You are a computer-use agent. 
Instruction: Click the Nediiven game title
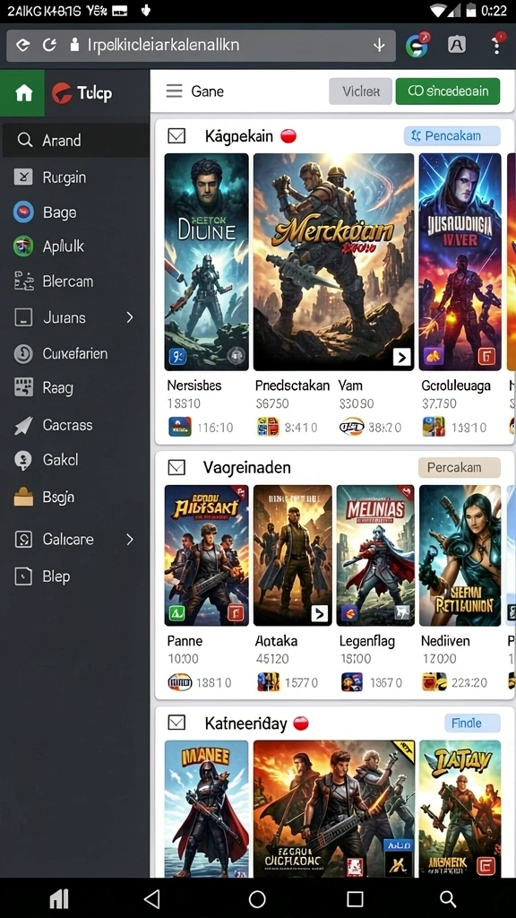pos(445,641)
